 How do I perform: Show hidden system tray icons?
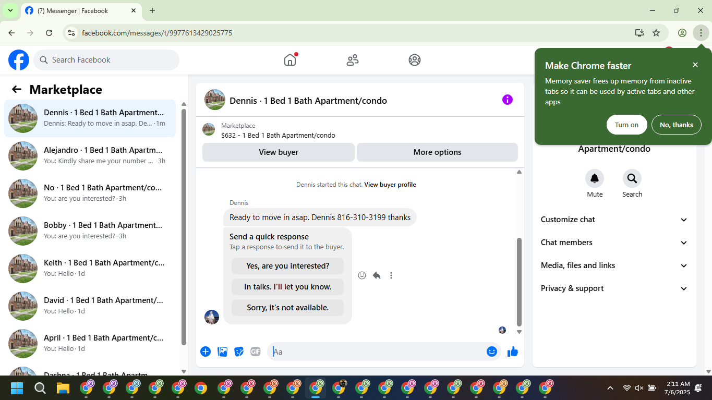[610, 388]
